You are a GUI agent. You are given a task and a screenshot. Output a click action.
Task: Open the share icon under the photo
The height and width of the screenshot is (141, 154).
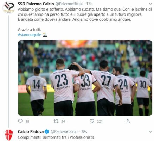pos(128,121)
